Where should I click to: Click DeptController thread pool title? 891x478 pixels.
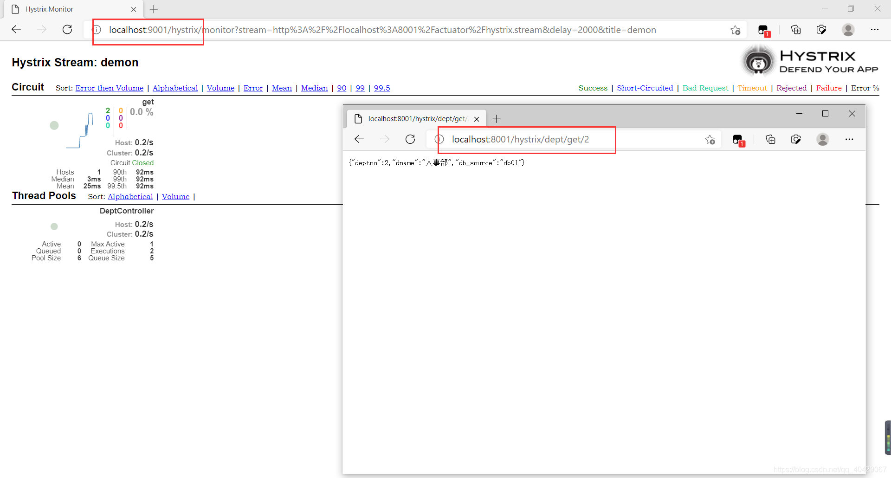tap(126, 211)
